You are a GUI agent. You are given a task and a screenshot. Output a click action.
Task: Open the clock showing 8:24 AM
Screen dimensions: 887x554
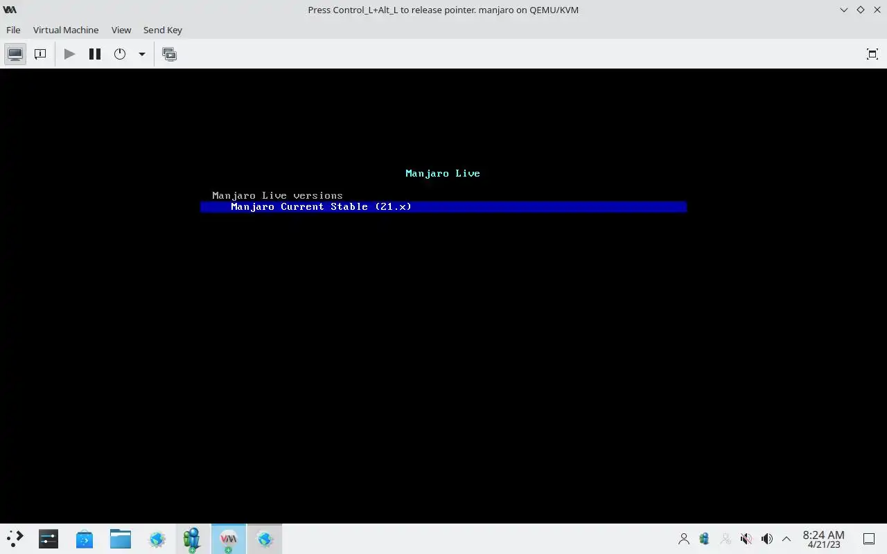click(x=823, y=539)
